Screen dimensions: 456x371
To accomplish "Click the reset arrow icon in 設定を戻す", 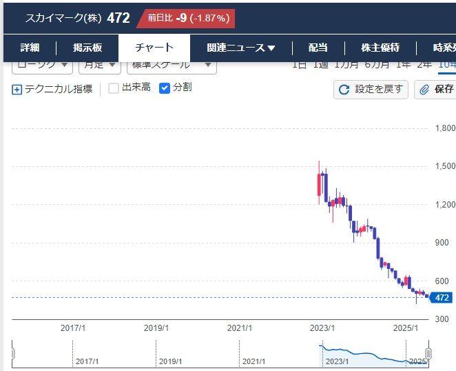I will (x=344, y=90).
